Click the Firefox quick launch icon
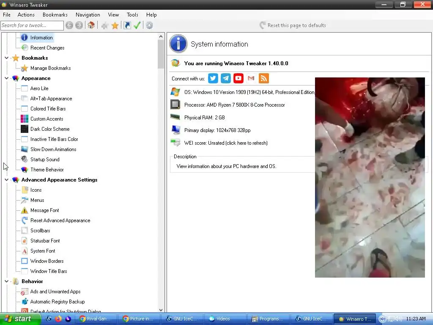433x325 pixels. [x=58, y=319]
